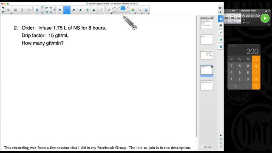Click the Undo arrow in Notebook toolbar
Viewport: 272px width, 153px height.
point(3,8)
